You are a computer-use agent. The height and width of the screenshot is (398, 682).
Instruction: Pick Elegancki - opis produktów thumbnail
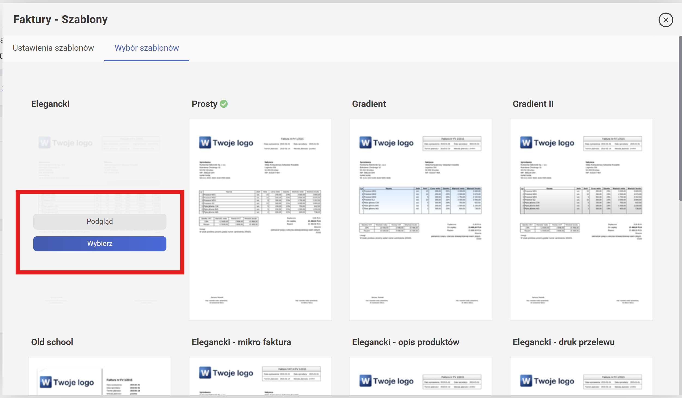point(420,376)
